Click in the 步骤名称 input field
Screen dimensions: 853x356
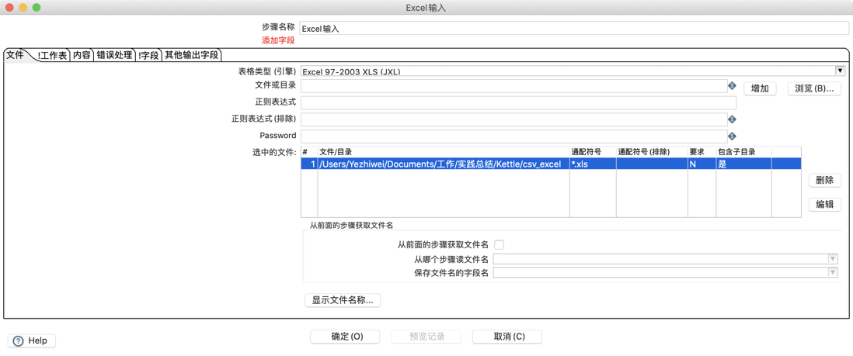click(x=573, y=29)
